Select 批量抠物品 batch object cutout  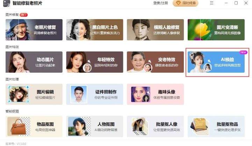[216, 127]
